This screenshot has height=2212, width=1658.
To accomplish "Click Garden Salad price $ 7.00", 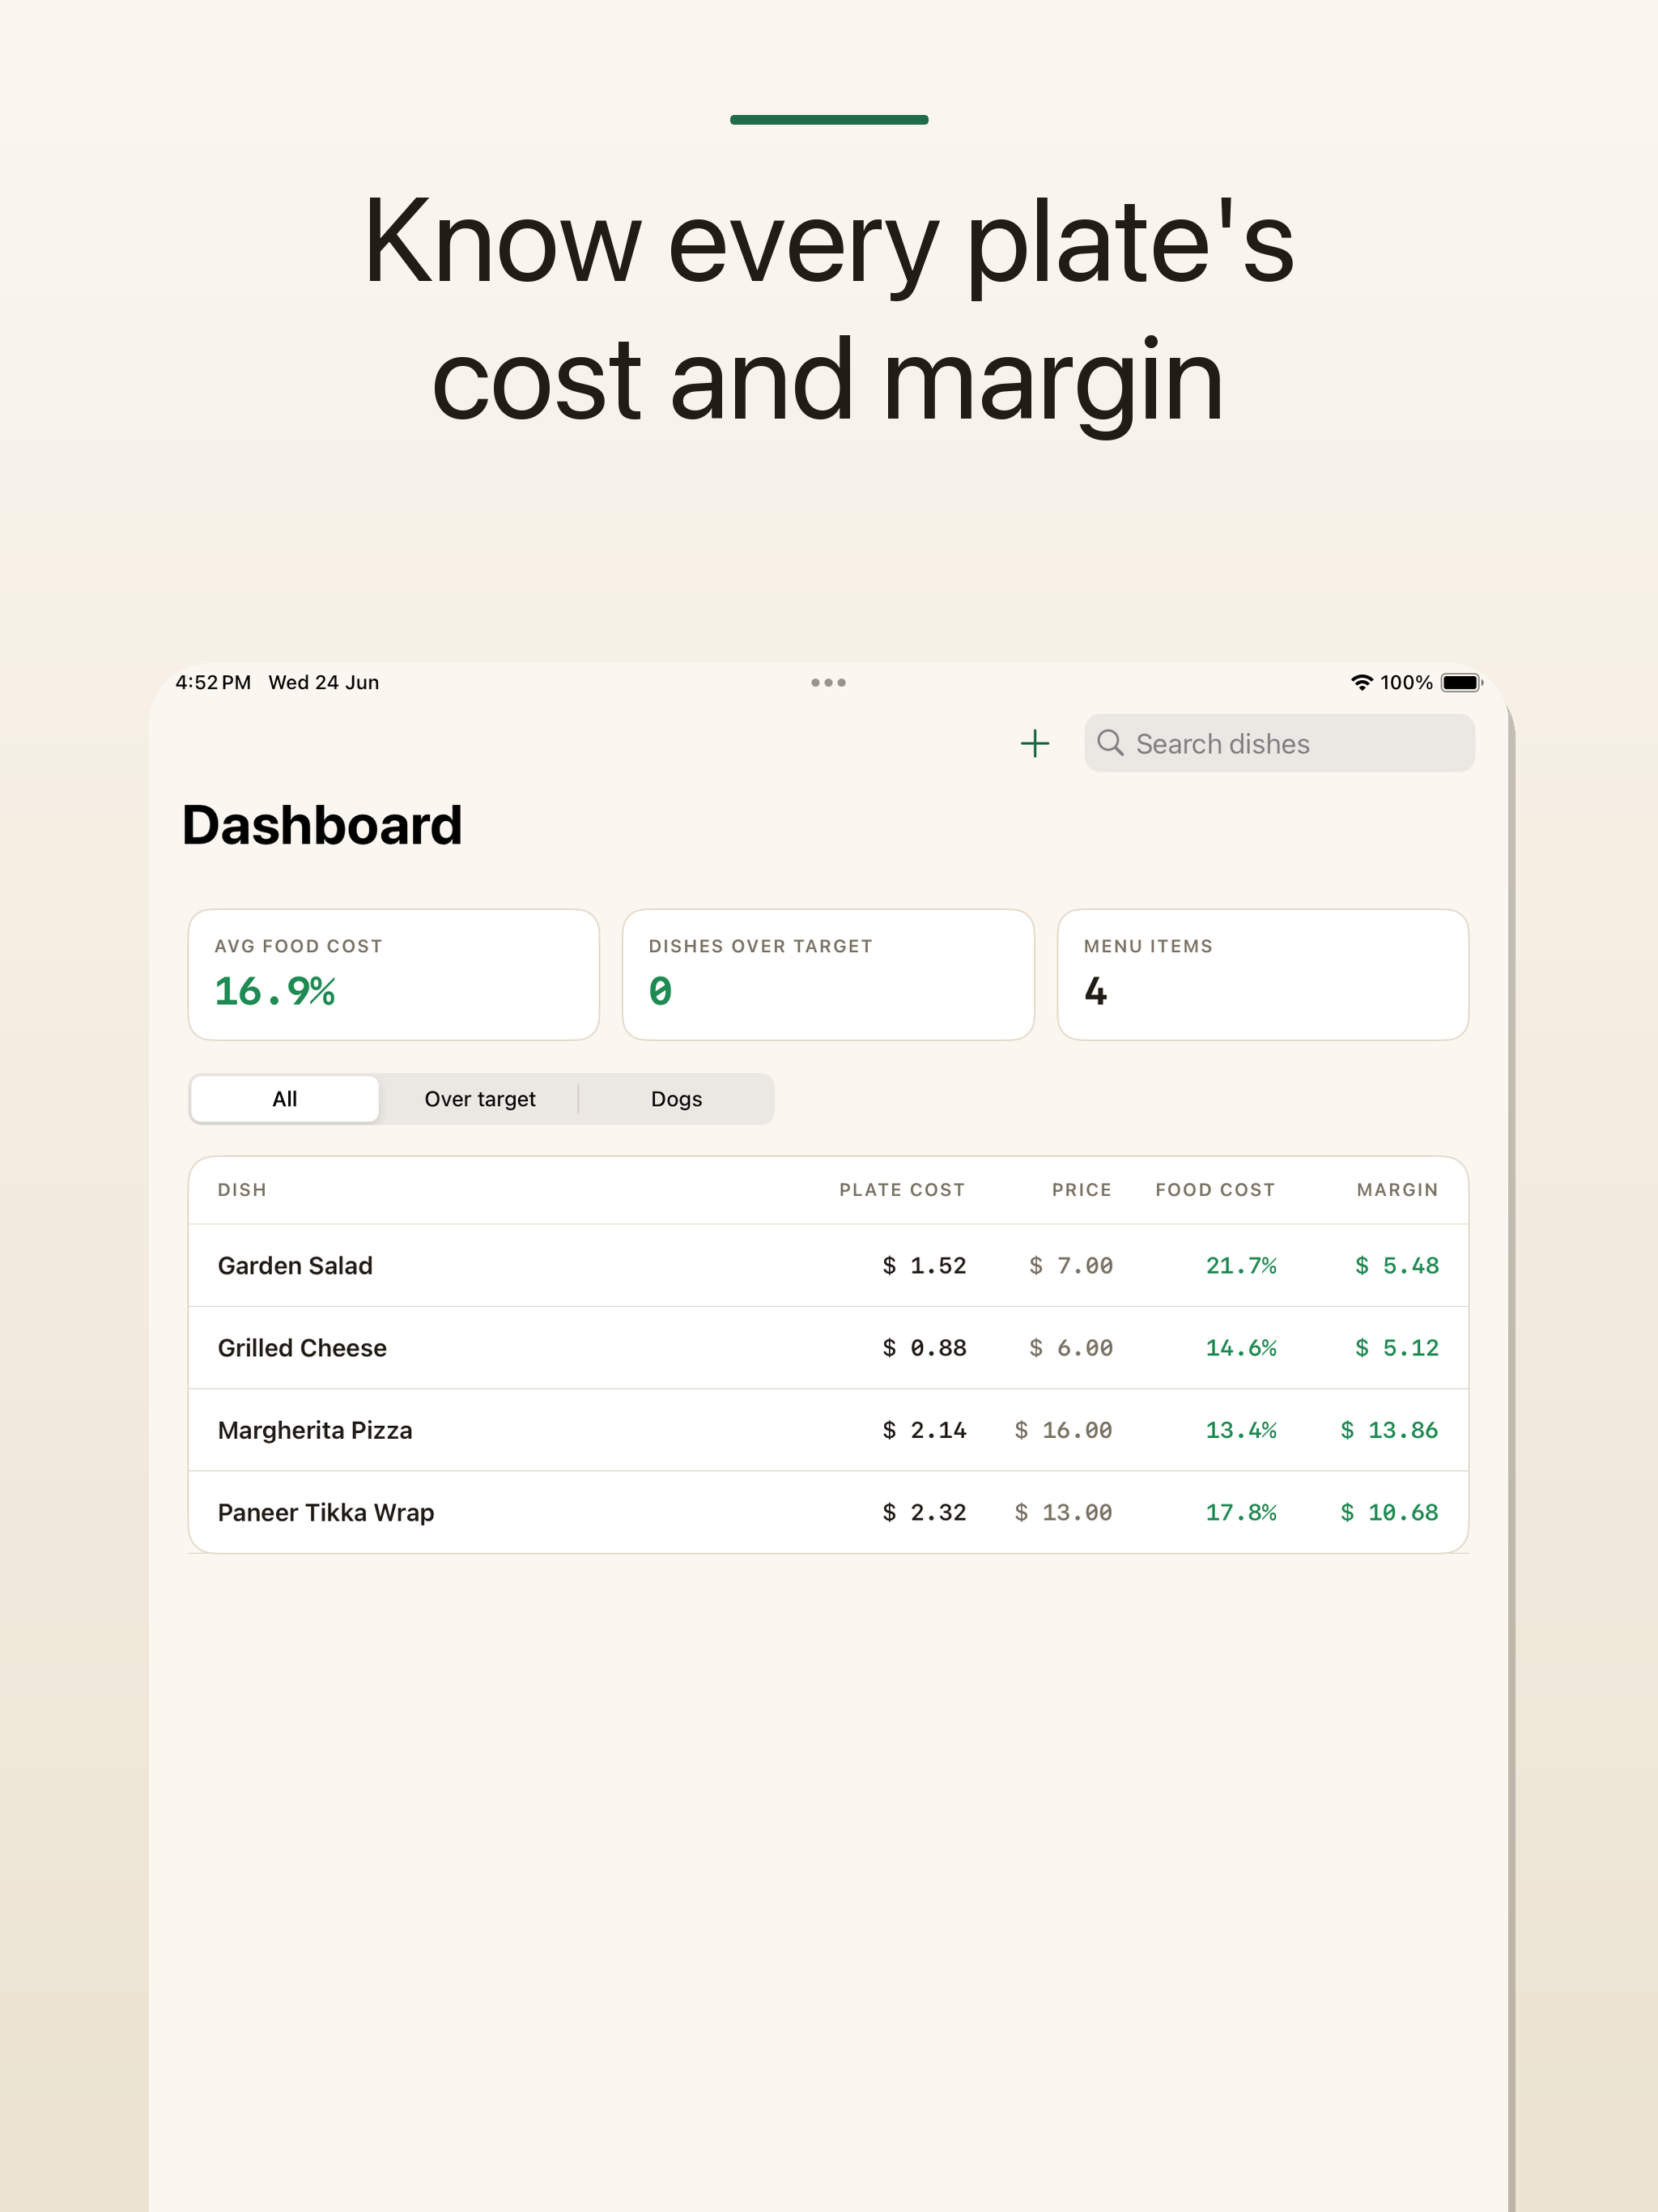I will point(1071,1266).
